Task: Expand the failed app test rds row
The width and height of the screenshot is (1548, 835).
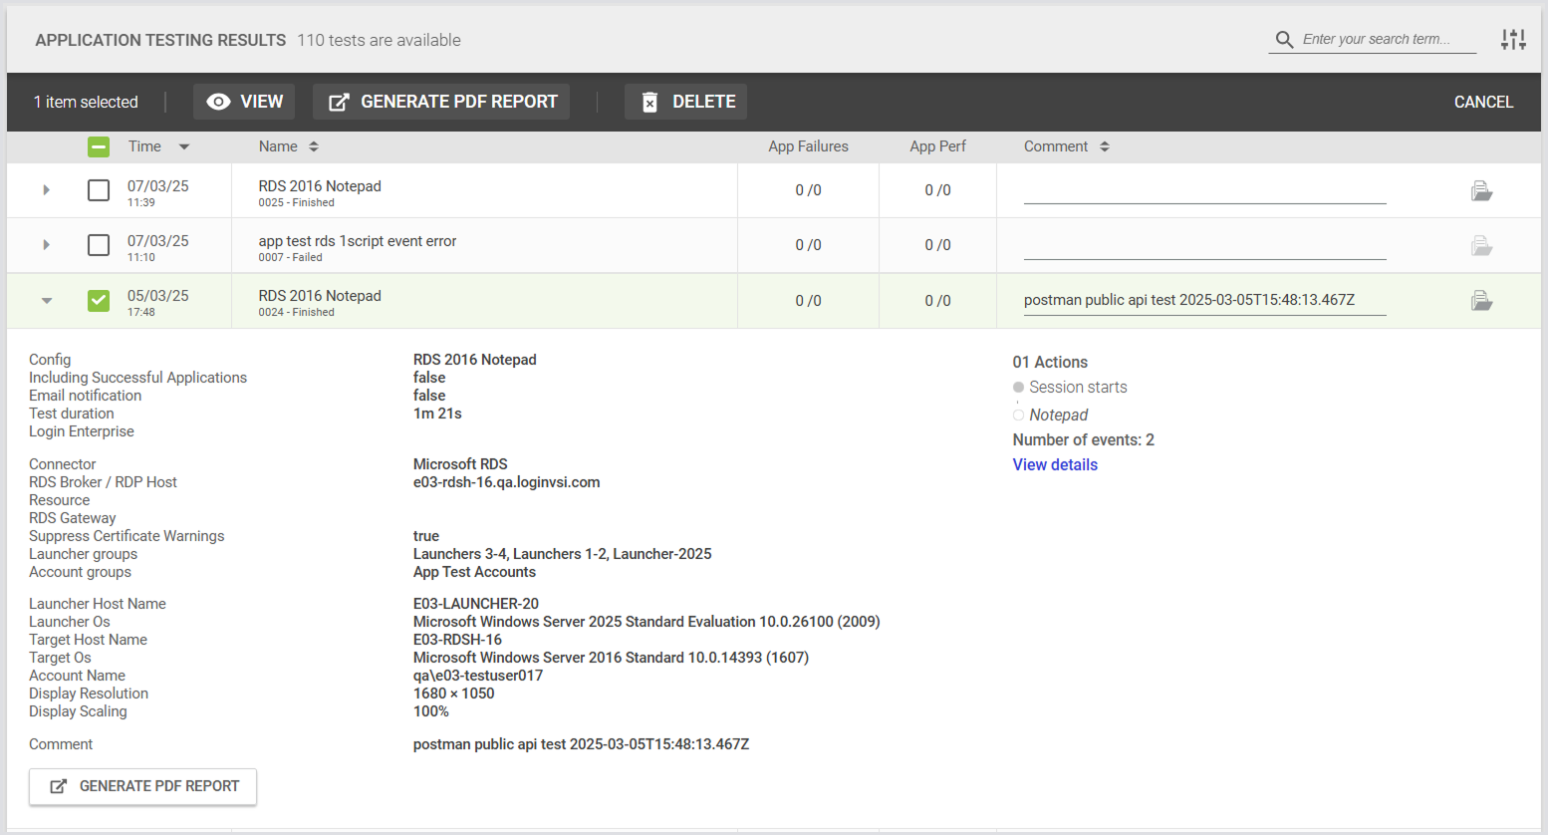Action: point(46,245)
